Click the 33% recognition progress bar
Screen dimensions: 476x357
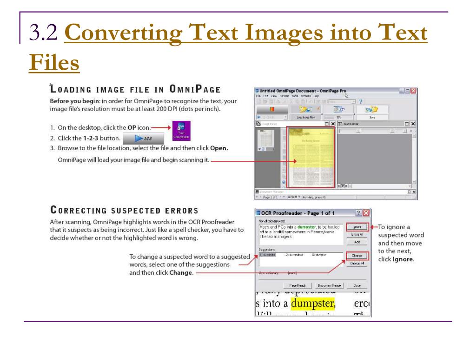point(339,118)
